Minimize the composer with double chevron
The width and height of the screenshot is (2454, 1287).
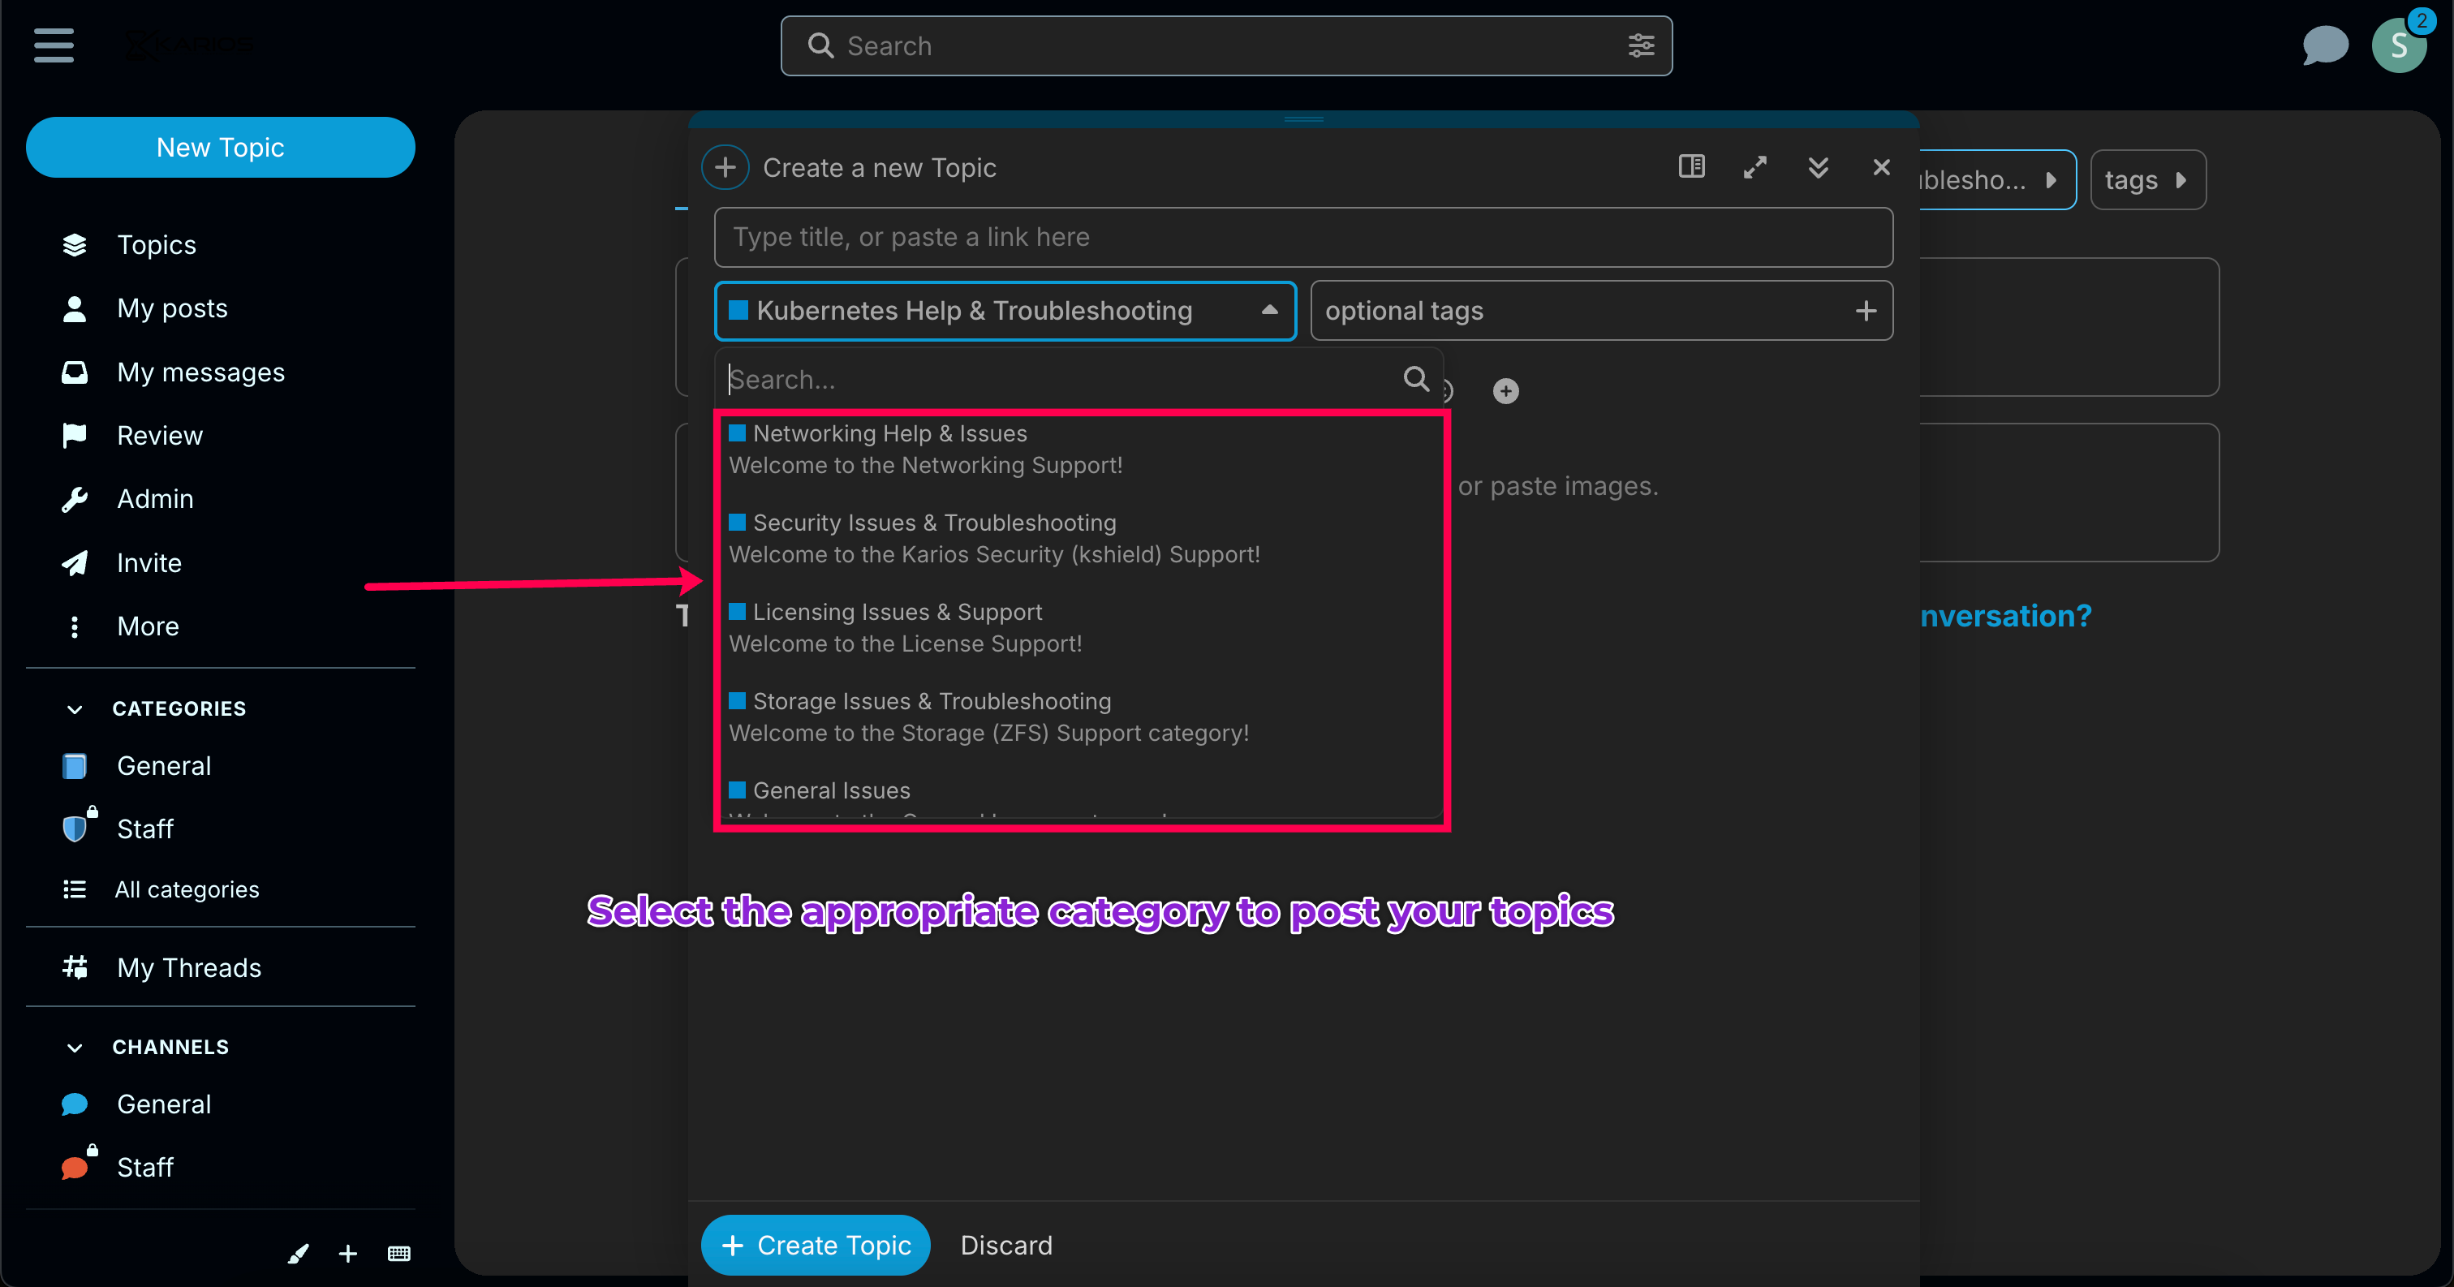pos(1818,166)
